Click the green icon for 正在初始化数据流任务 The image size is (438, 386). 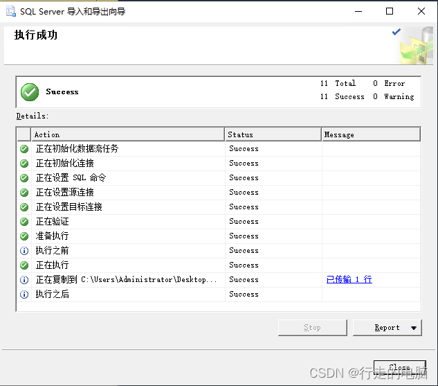(24, 149)
